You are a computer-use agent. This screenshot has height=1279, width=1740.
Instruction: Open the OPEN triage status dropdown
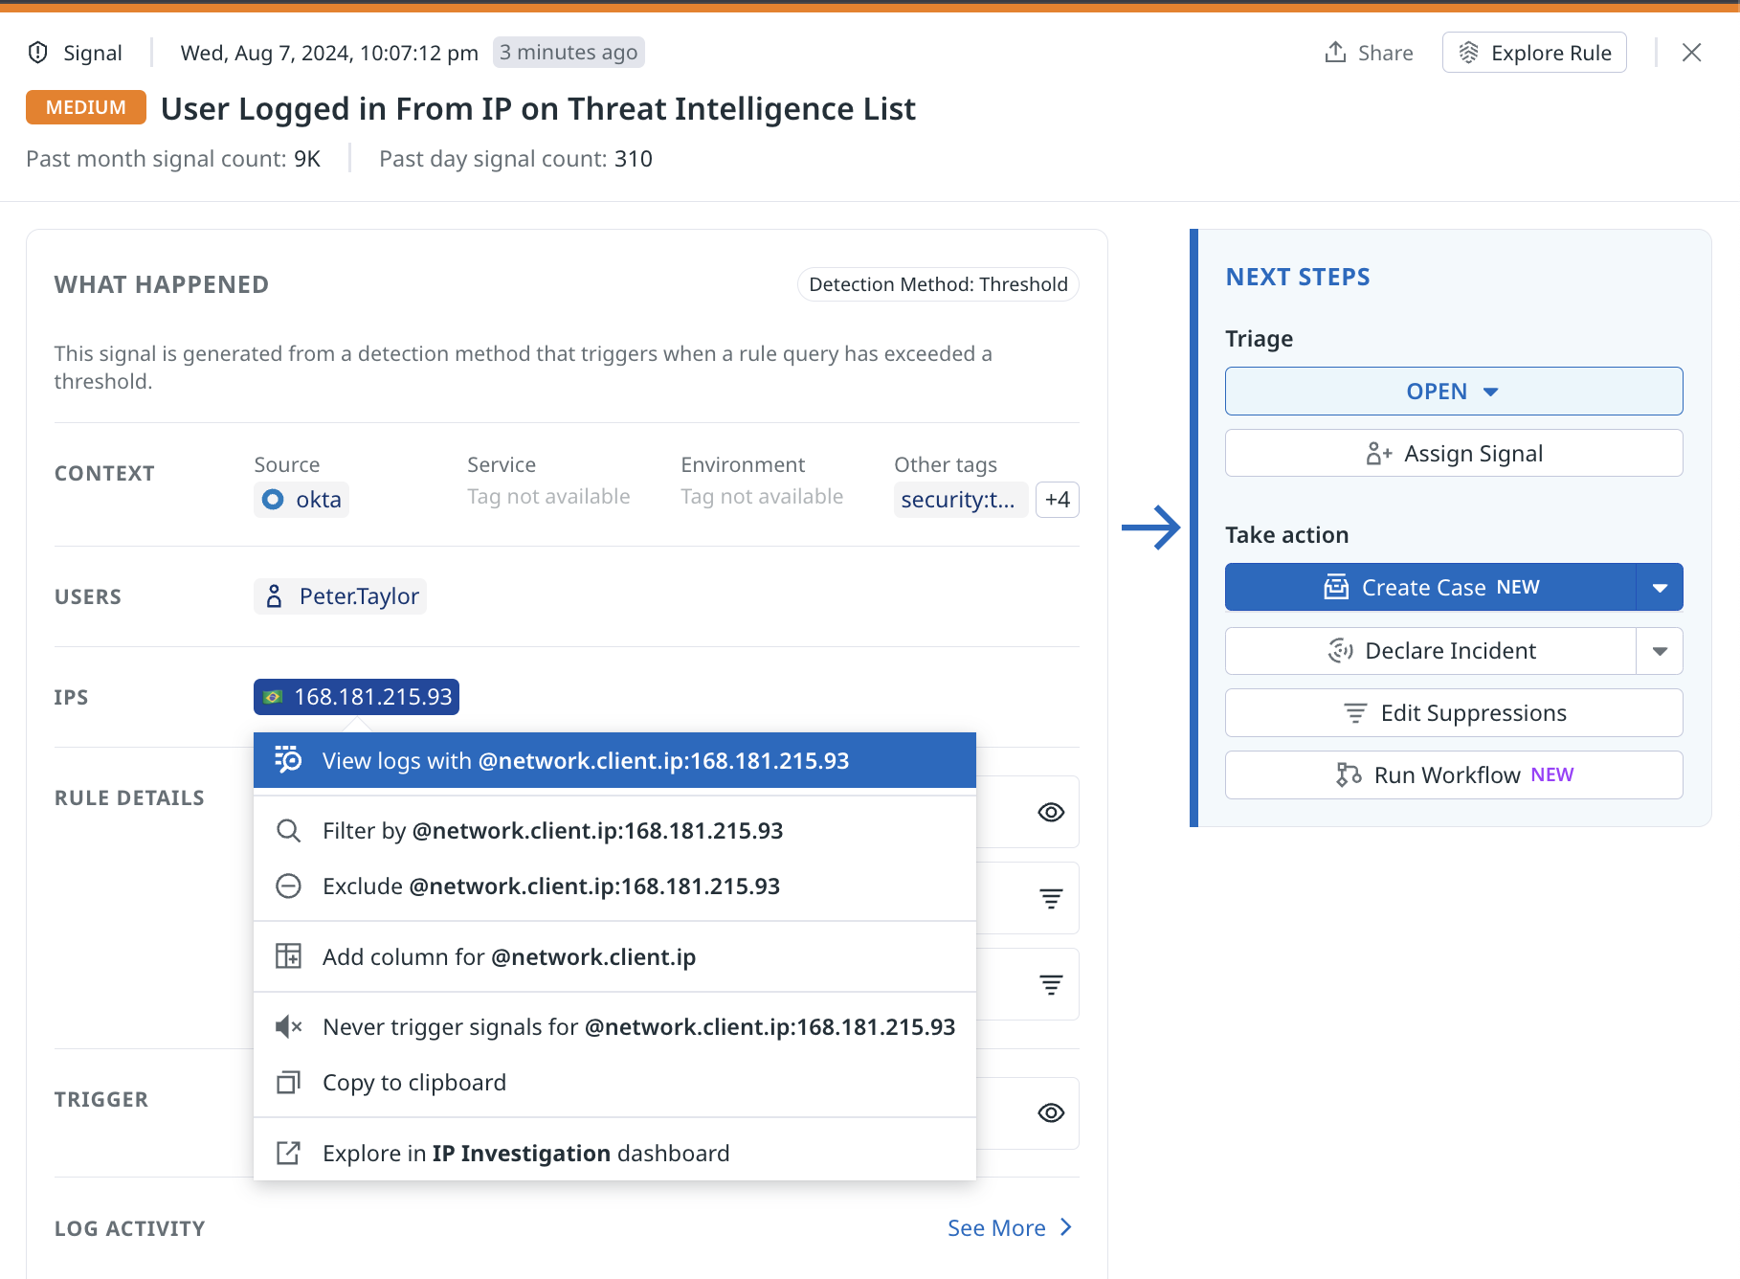point(1454,392)
